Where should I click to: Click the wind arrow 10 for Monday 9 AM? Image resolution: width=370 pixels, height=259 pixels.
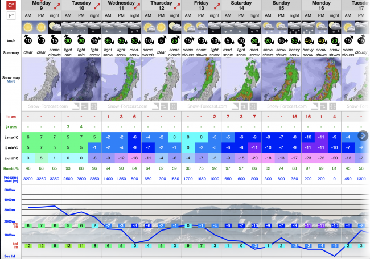tap(28, 40)
